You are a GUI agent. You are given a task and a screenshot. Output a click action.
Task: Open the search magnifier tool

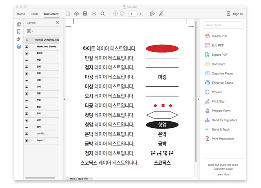[x=102, y=13]
